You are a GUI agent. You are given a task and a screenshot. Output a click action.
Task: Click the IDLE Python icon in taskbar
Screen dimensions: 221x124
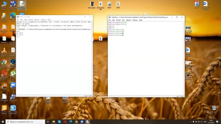point(87,122)
